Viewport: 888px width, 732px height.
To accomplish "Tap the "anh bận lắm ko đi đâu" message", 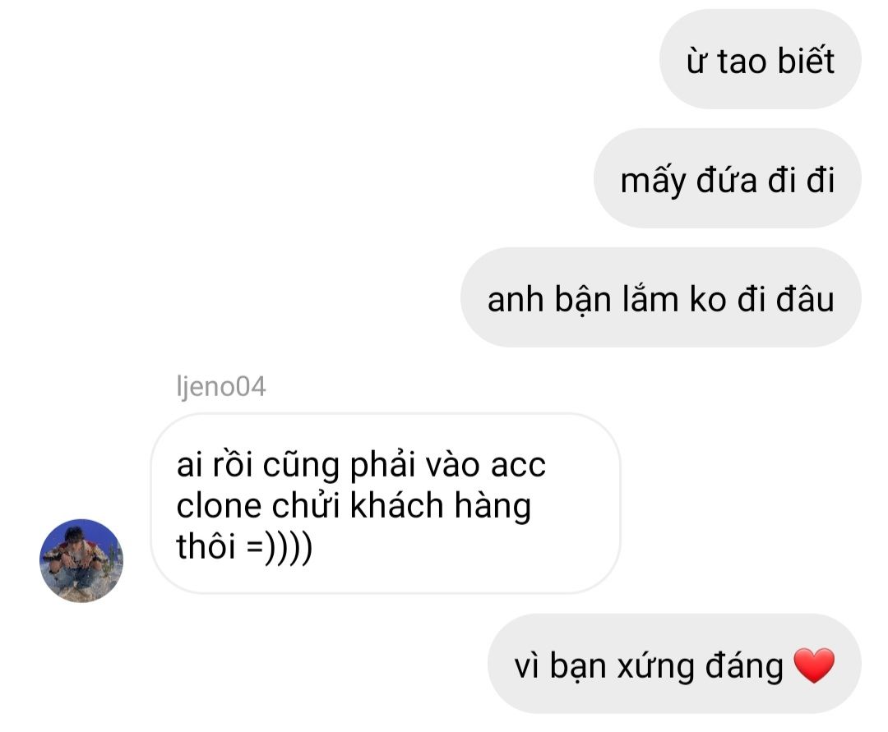I will (660, 297).
